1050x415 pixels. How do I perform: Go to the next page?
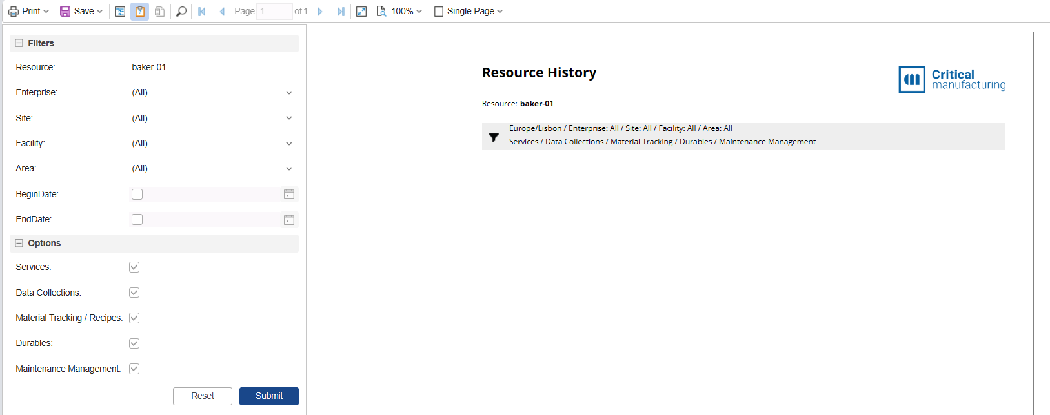(320, 12)
